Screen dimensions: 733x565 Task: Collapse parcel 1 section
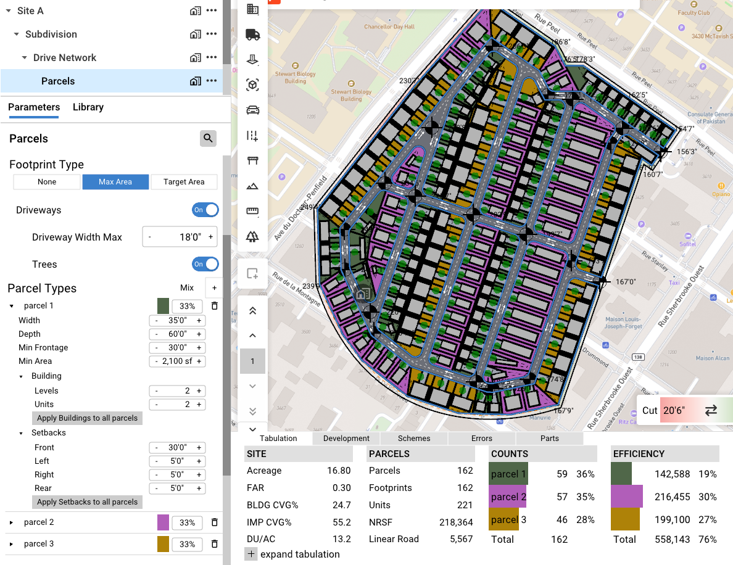pos(12,306)
